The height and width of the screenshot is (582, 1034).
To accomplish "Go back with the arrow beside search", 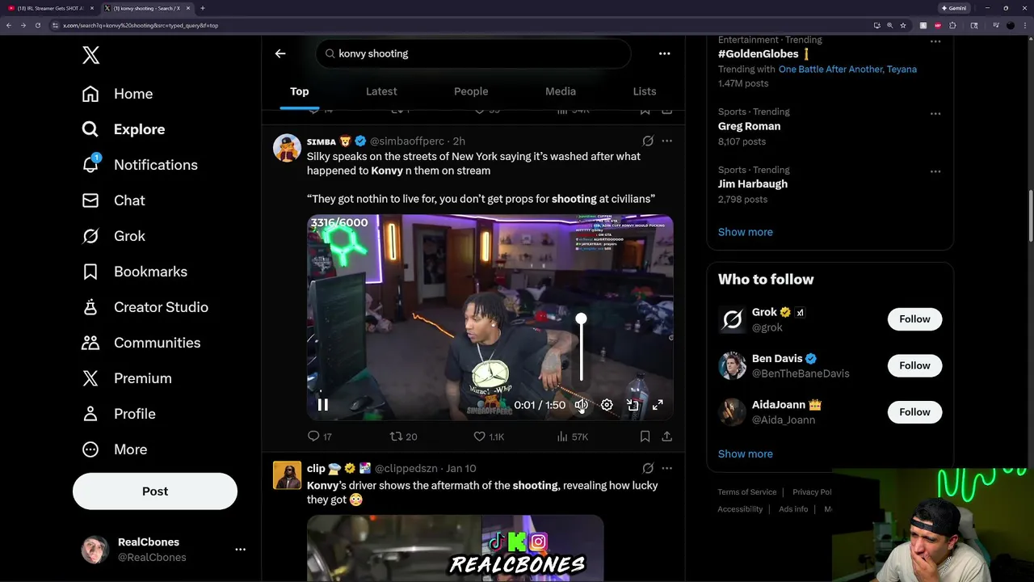I will point(280,53).
